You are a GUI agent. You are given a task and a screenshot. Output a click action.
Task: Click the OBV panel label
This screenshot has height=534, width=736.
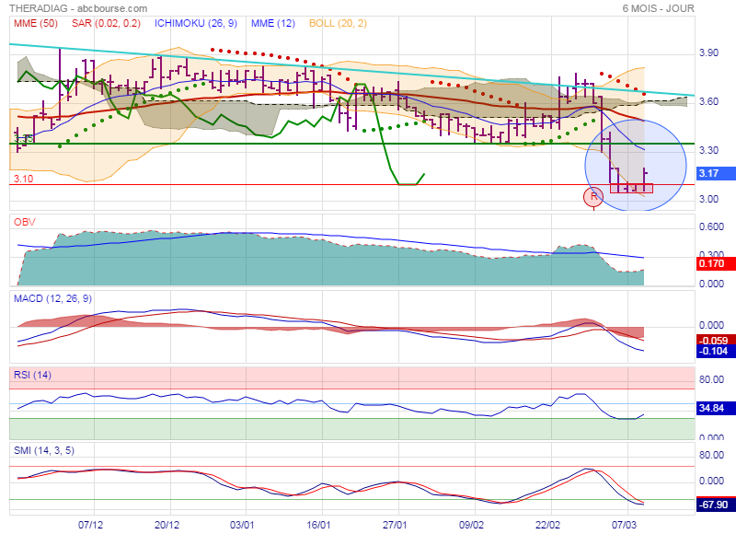25,222
